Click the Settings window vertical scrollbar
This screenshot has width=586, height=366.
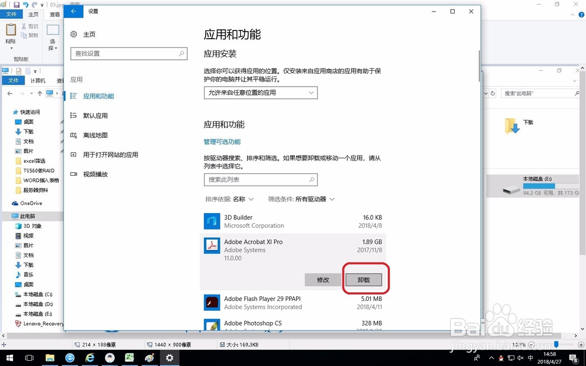[x=479, y=66]
